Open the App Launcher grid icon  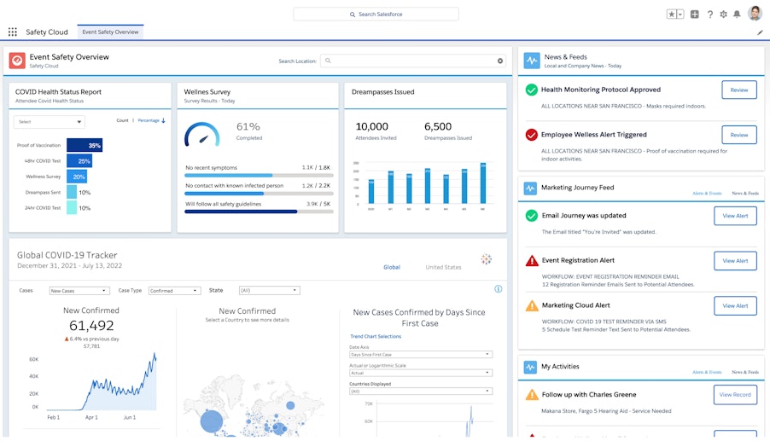[13, 32]
